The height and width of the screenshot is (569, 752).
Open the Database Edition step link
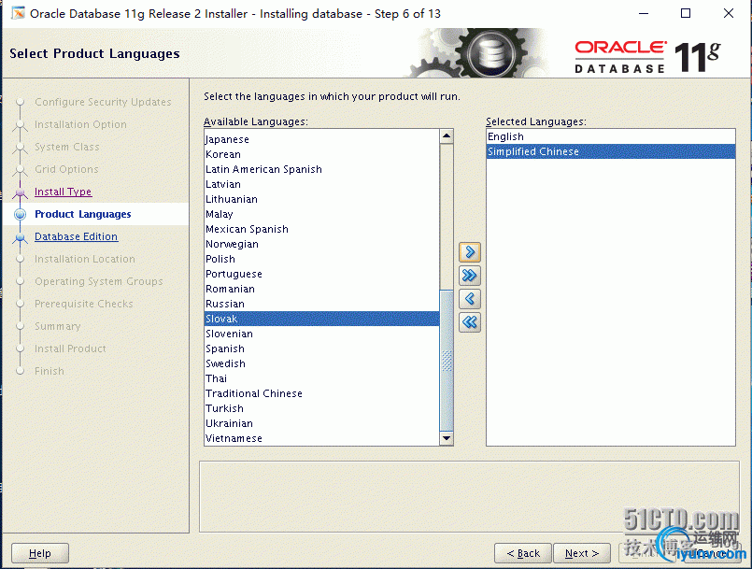(x=77, y=236)
